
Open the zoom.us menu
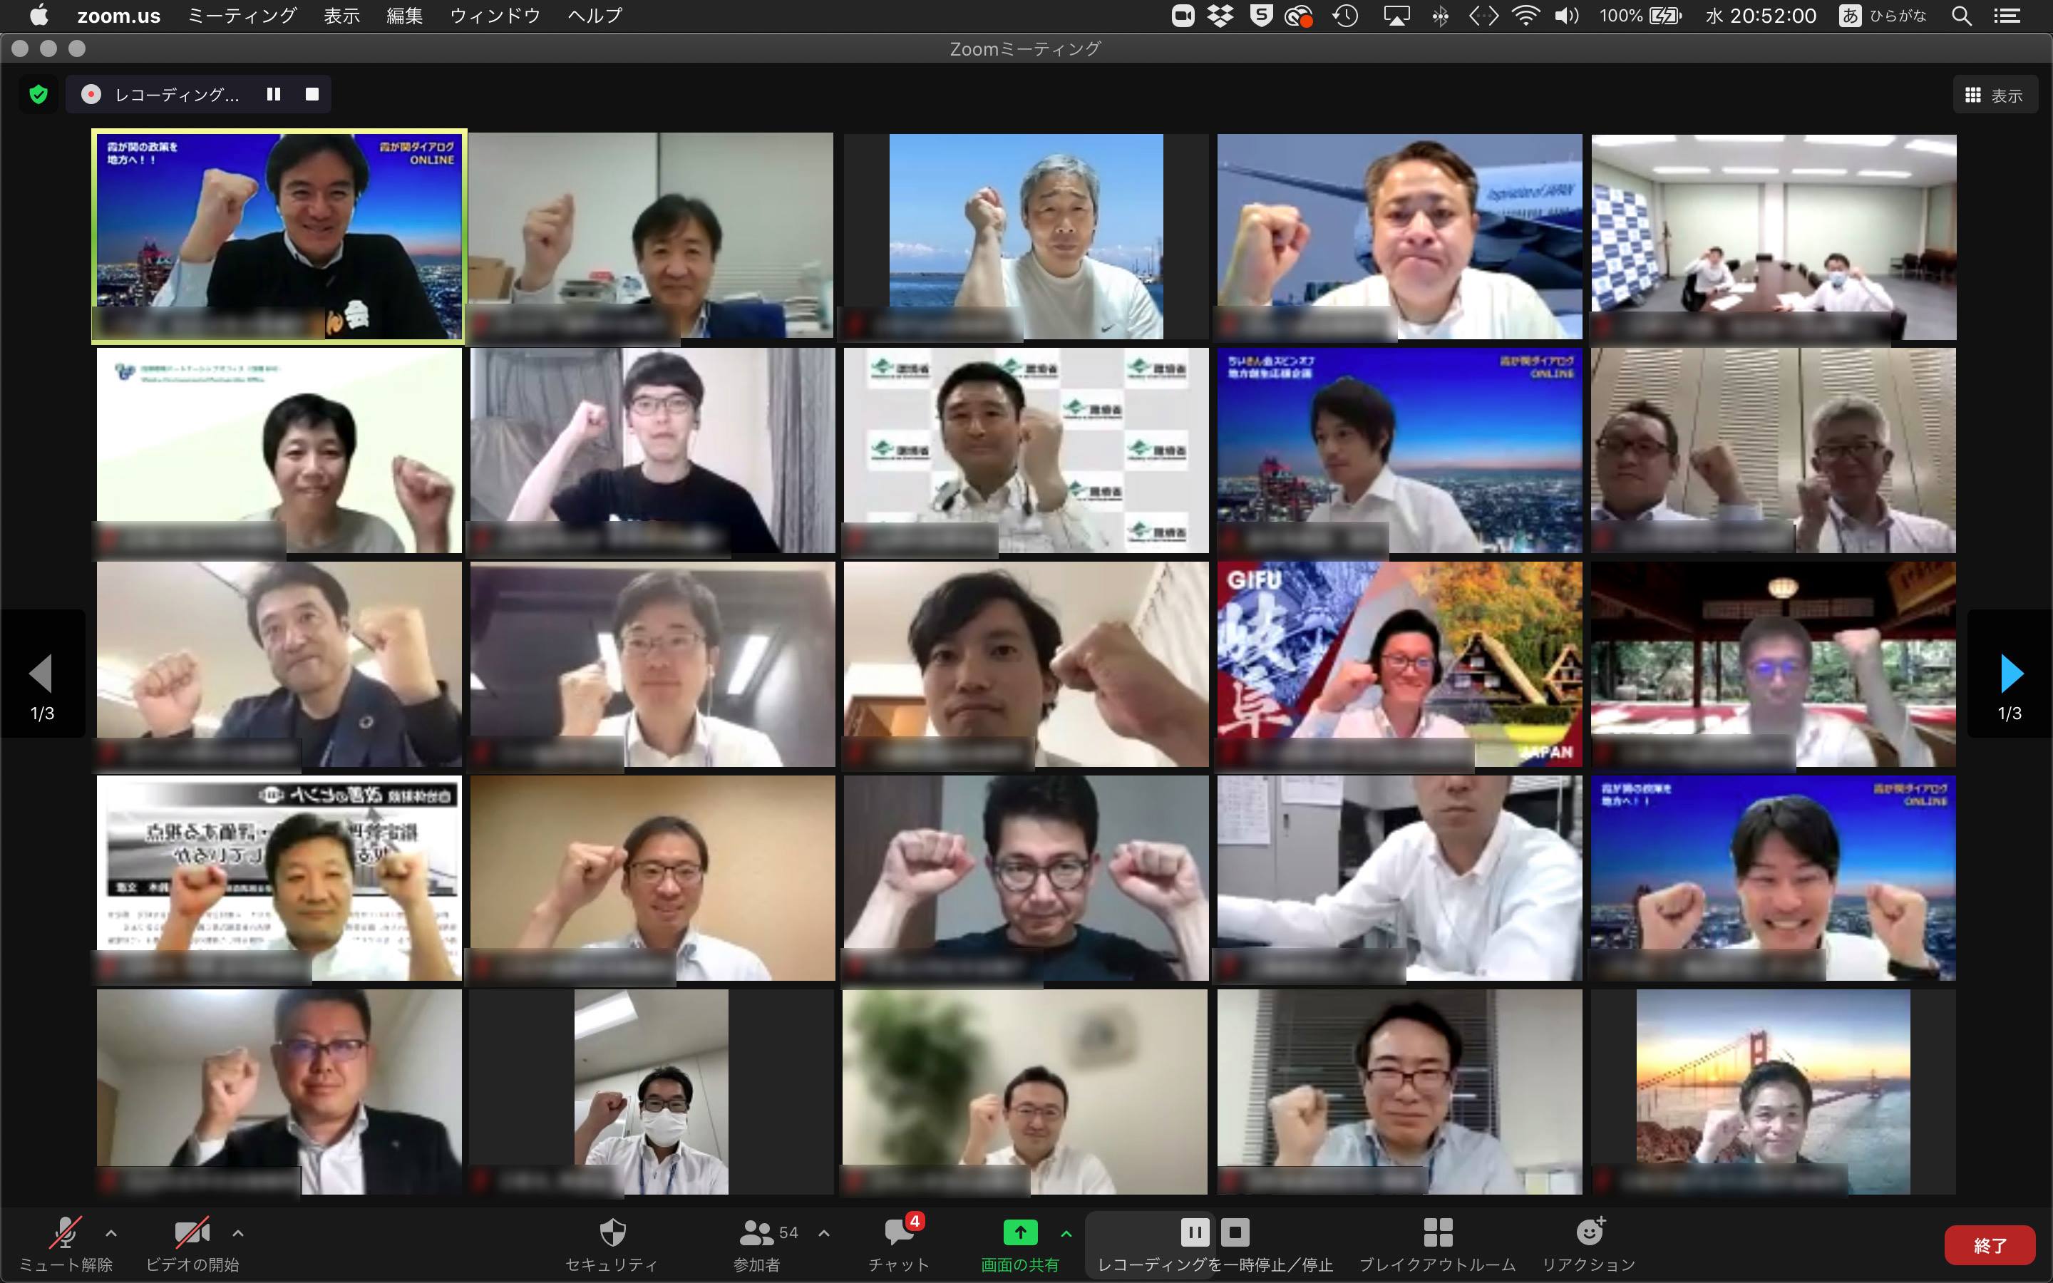tap(119, 15)
